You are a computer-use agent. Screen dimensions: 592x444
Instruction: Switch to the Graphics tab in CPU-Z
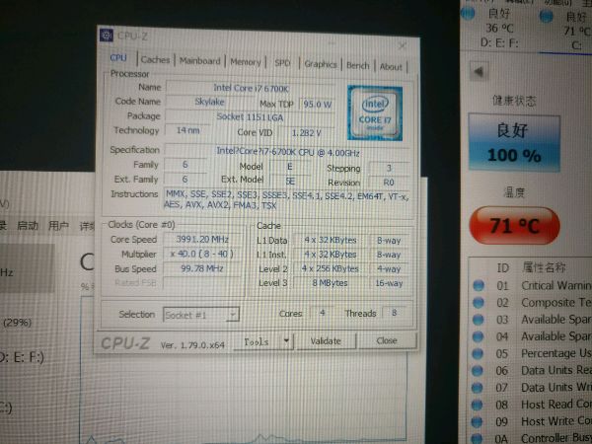(x=320, y=64)
